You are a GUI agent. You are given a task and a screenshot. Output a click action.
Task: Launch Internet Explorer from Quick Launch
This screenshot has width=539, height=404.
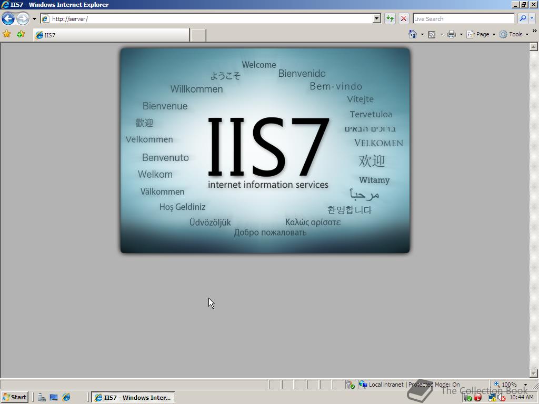[66, 398]
